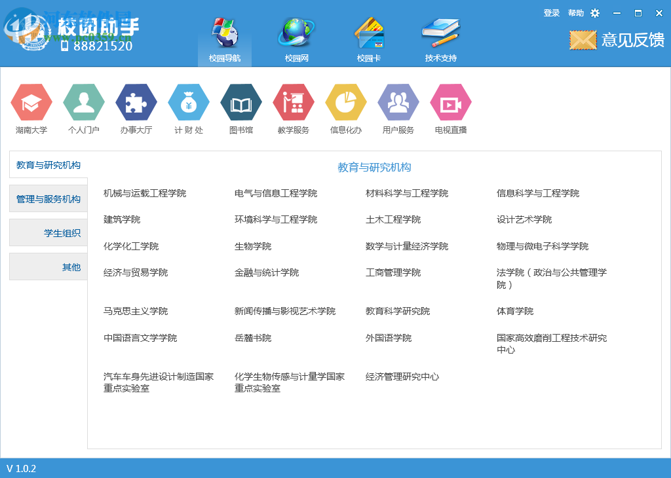Open the 校园导航 navigation section
The width and height of the screenshot is (671, 478).
click(225, 36)
